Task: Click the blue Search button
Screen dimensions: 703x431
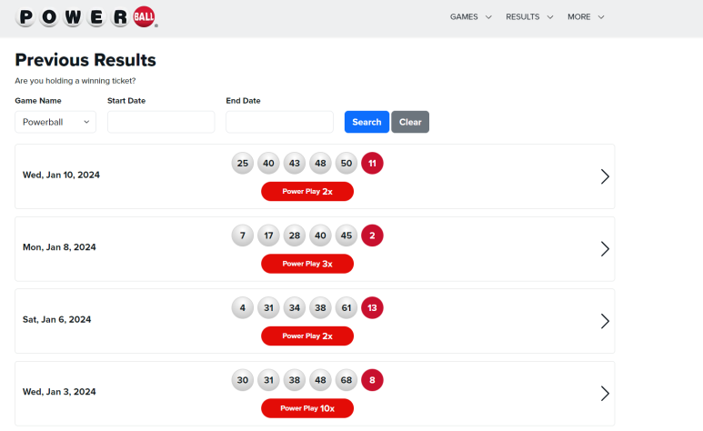Action: pos(367,122)
